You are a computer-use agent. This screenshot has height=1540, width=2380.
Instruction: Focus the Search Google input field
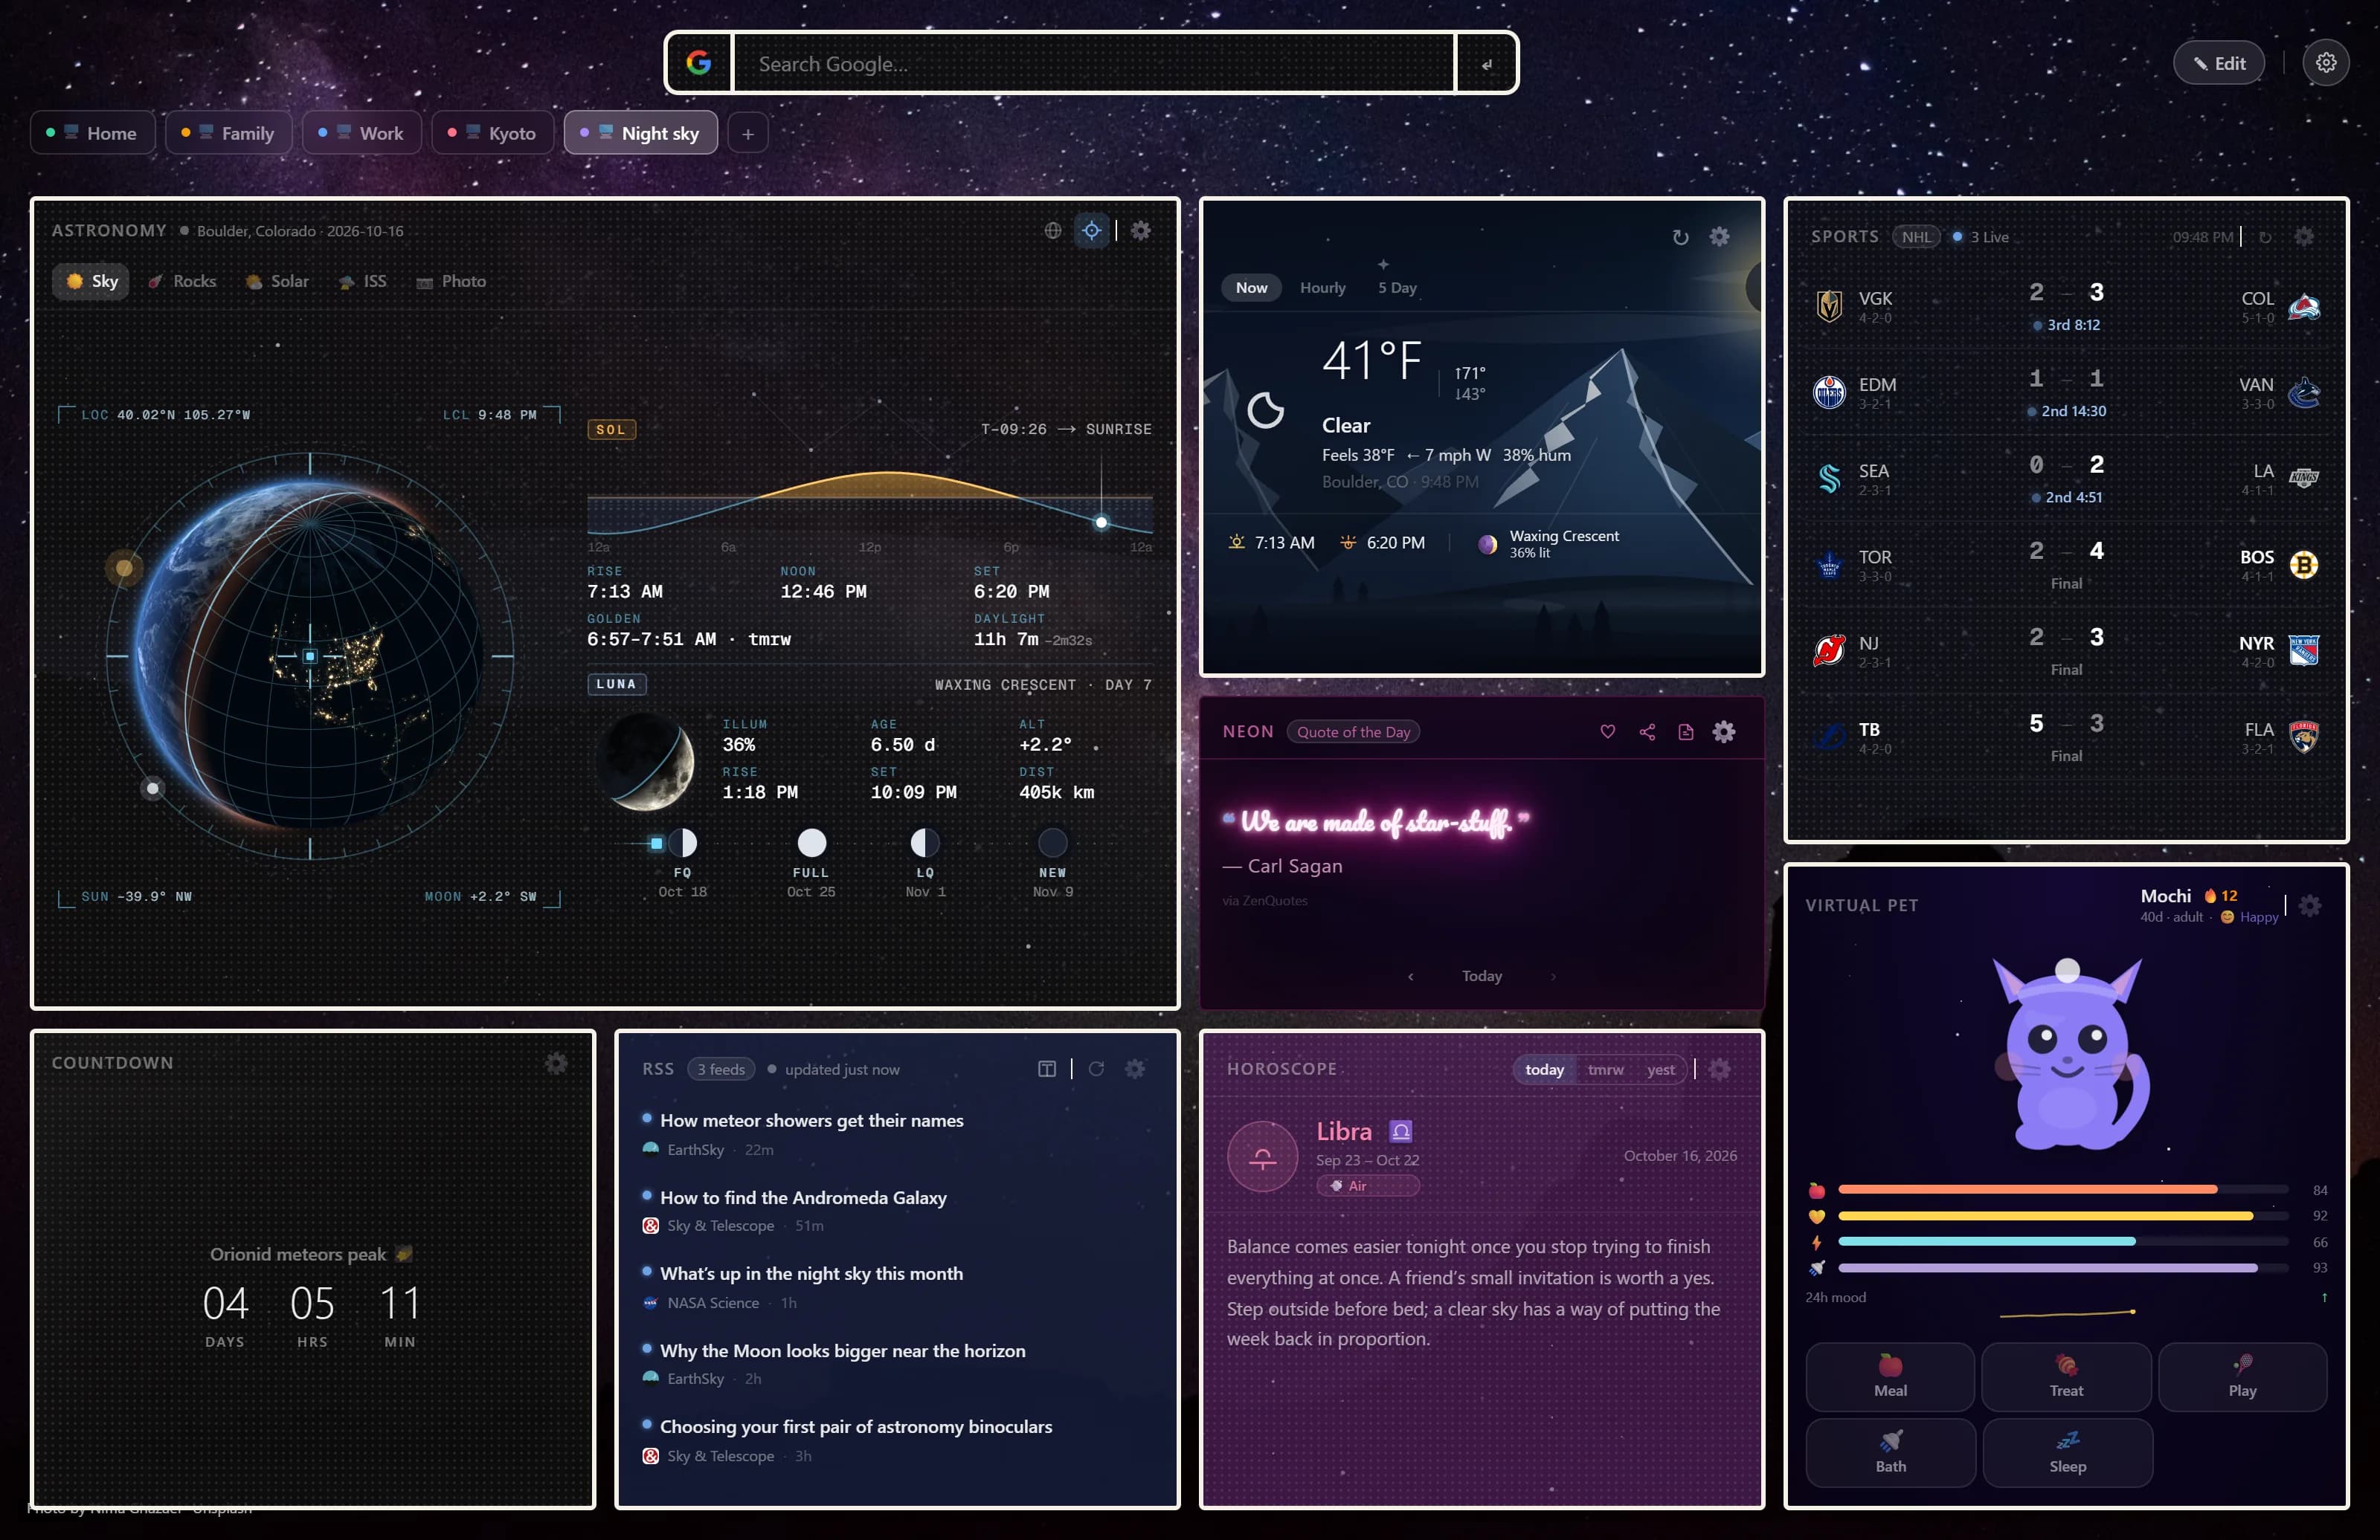pos(1094,63)
